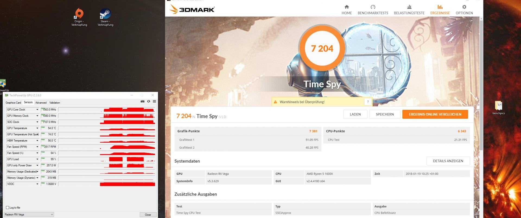Click the GPU Core Clock MHz value
Viewport: 521px width, 218px height.
point(49,110)
